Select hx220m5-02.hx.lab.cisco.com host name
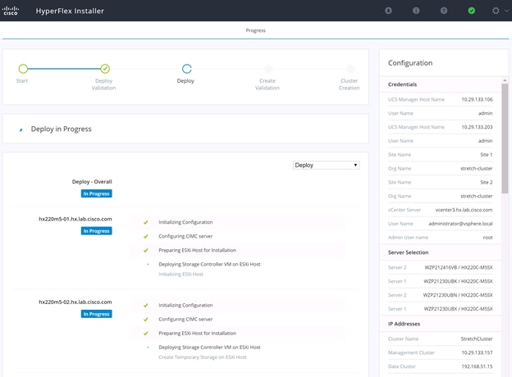This screenshot has width=512, height=377. [75, 302]
